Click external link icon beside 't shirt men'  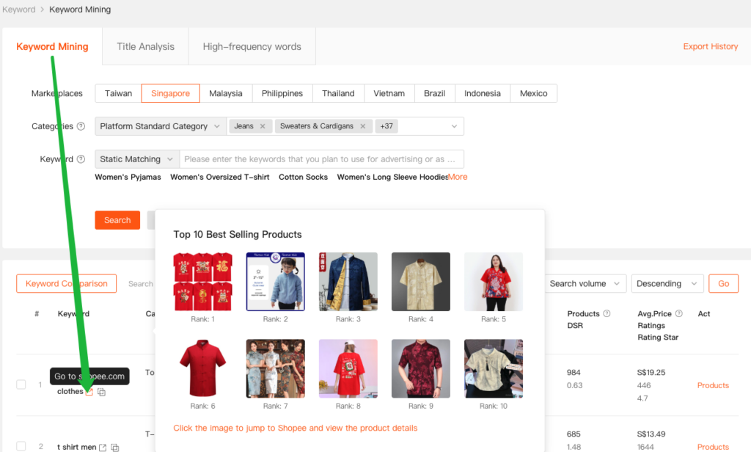103,448
